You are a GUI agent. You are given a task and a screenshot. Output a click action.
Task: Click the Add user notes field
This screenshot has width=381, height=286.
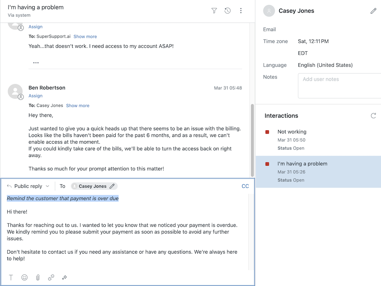click(x=339, y=86)
